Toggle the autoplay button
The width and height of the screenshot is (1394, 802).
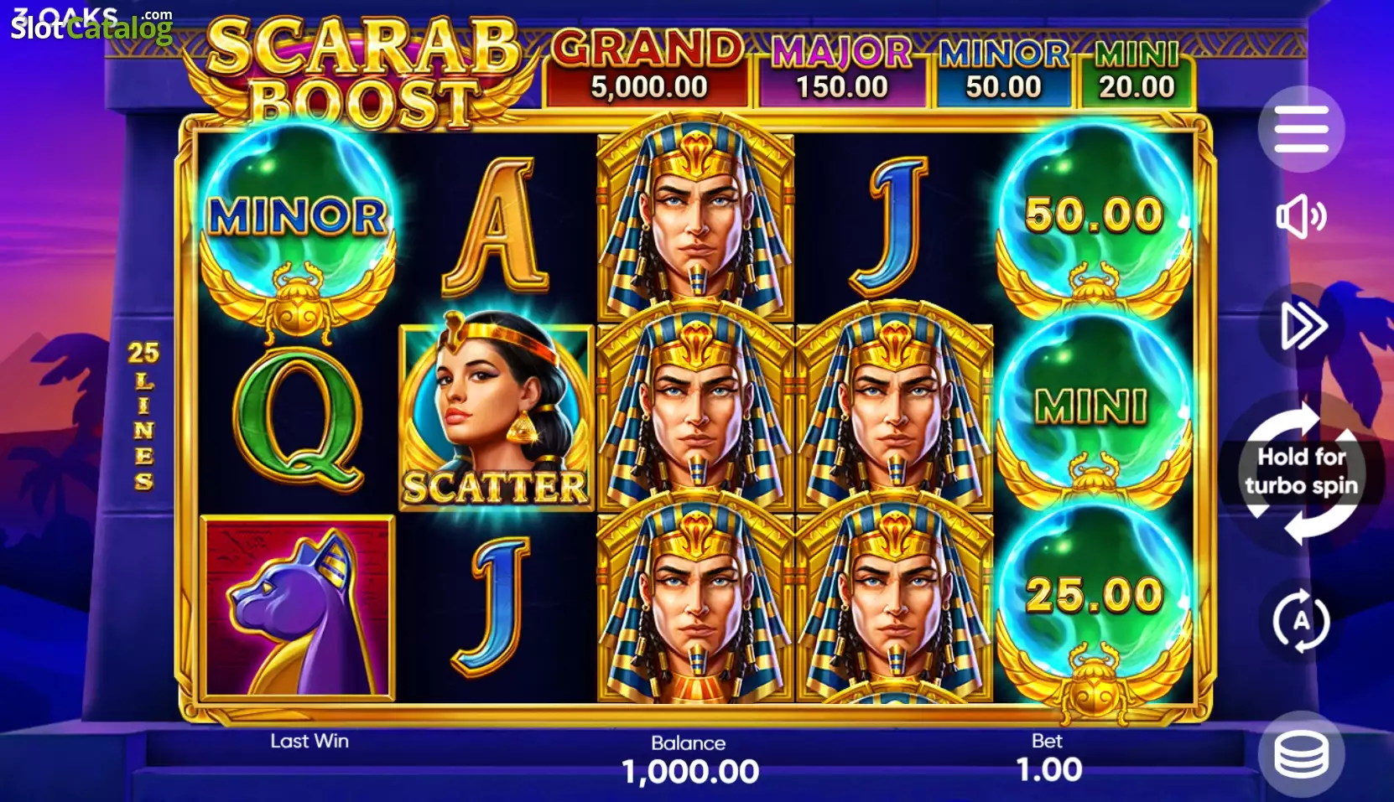coord(1301,621)
